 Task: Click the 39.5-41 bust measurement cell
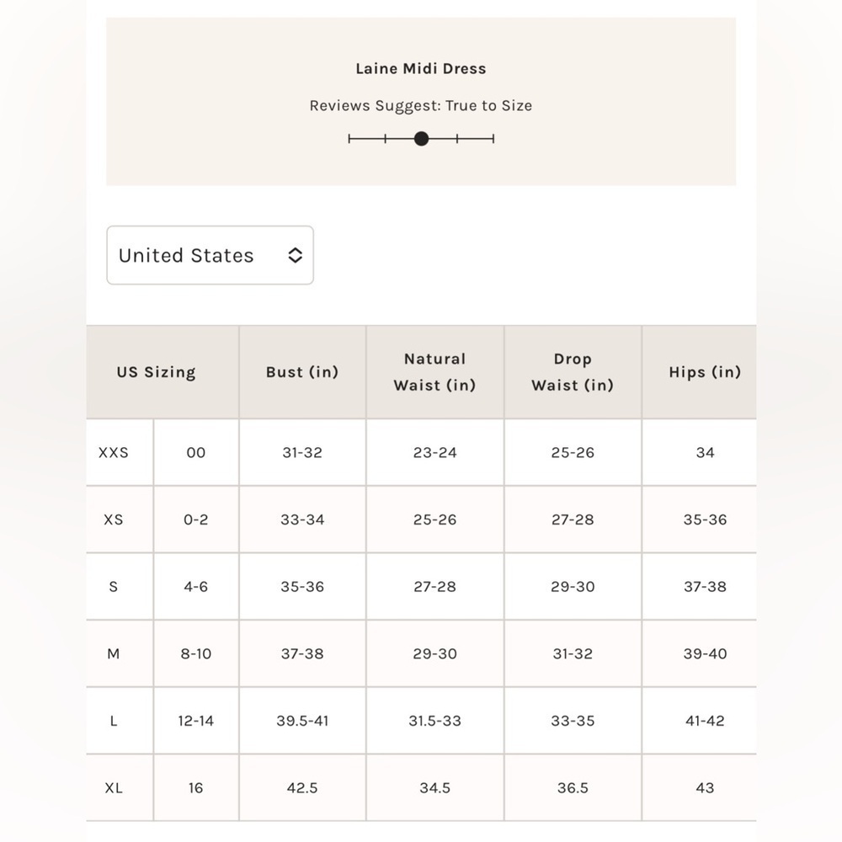point(302,722)
